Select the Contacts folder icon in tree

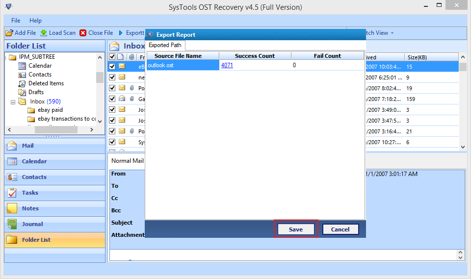(22, 75)
